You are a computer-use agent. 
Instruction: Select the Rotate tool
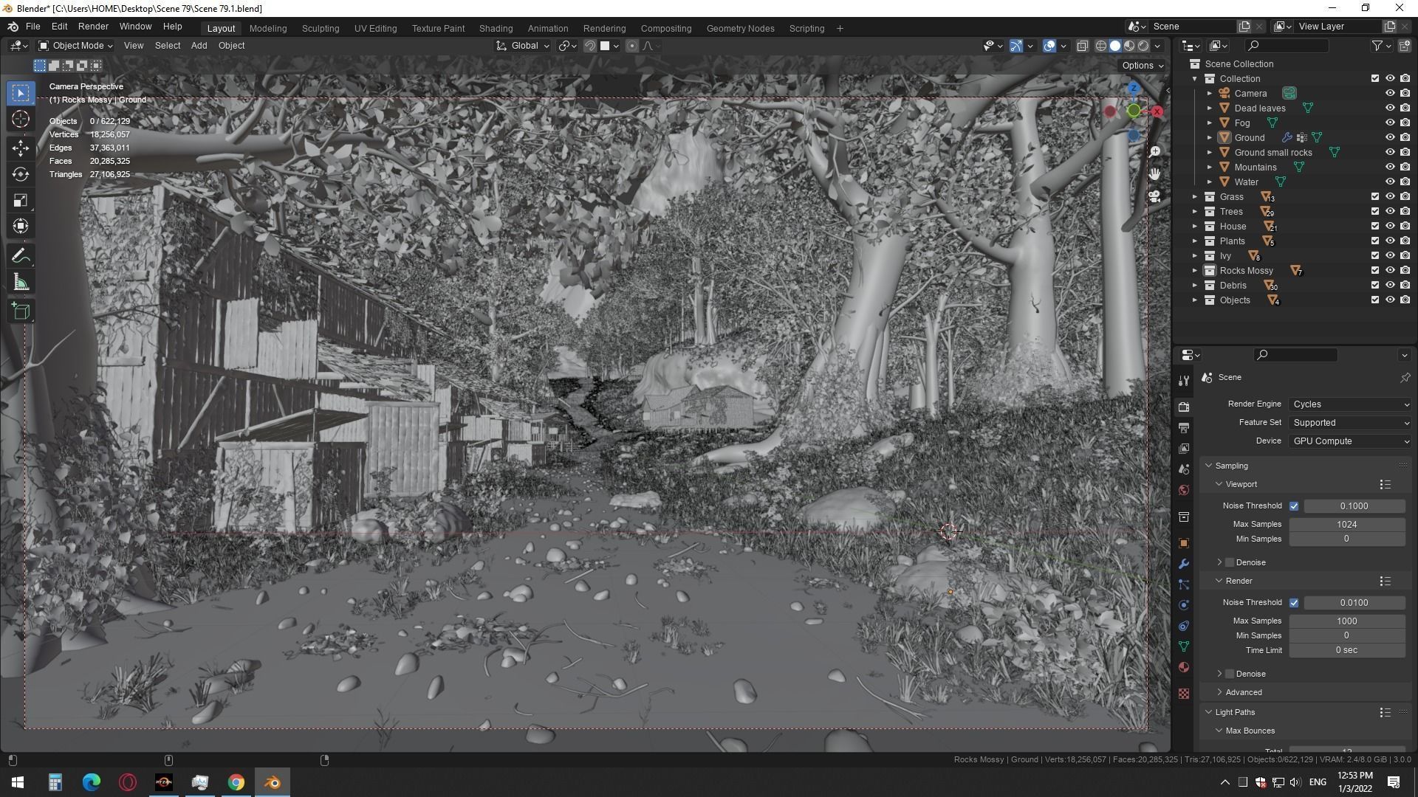coord(21,174)
